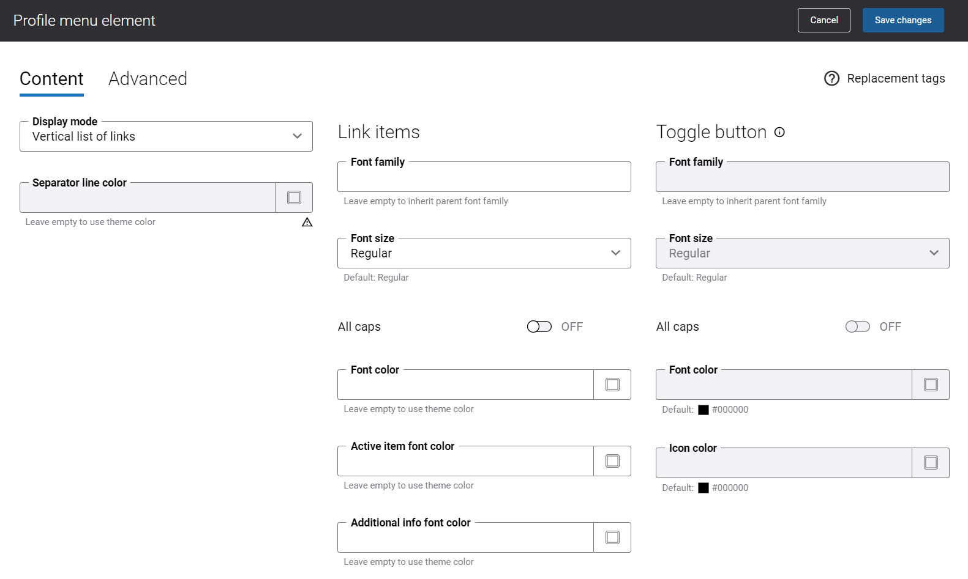Viewport: 968px width, 579px height.
Task: Open Link items Font color picker
Action: 612,385
